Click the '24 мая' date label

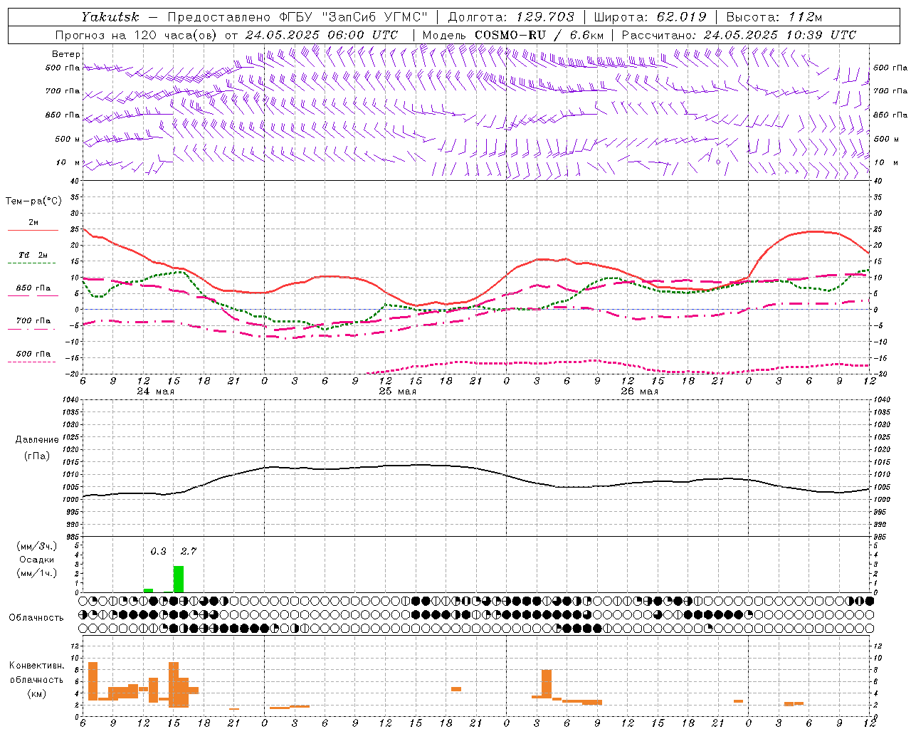click(x=156, y=391)
